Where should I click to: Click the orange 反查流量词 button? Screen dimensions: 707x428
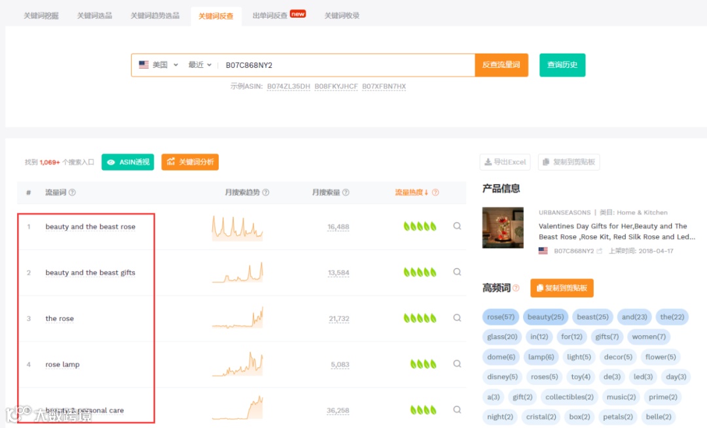(x=501, y=65)
